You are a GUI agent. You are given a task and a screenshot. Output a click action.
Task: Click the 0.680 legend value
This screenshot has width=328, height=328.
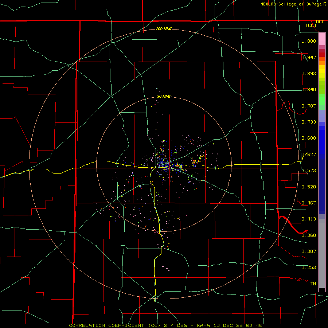point(309,138)
